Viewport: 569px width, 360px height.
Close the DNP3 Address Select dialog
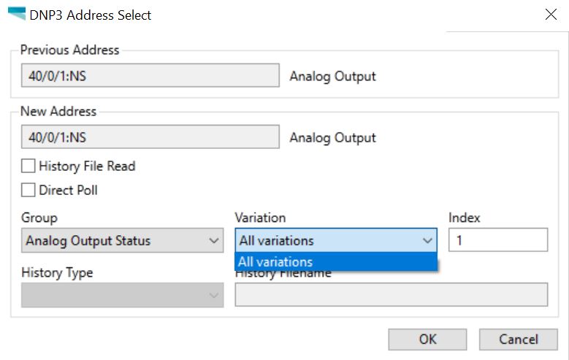pos(551,15)
